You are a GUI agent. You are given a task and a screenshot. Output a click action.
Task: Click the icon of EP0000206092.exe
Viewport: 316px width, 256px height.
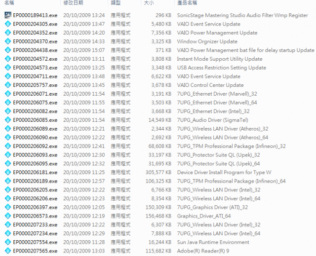pyautogui.click(x=8, y=146)
